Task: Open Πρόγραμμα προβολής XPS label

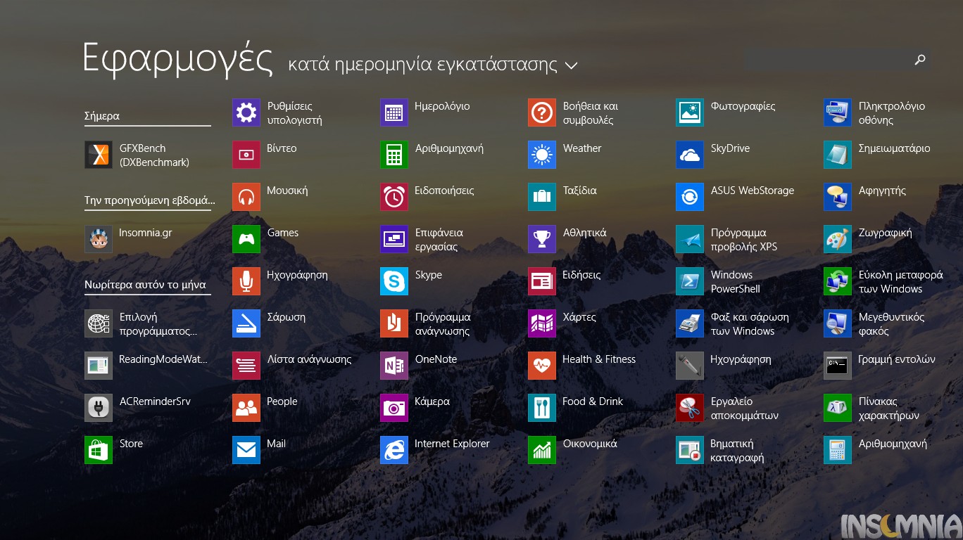Action: point(744,240)
